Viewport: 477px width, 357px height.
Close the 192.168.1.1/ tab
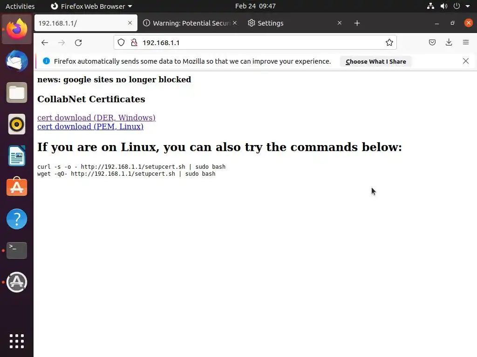pos(130,23)
